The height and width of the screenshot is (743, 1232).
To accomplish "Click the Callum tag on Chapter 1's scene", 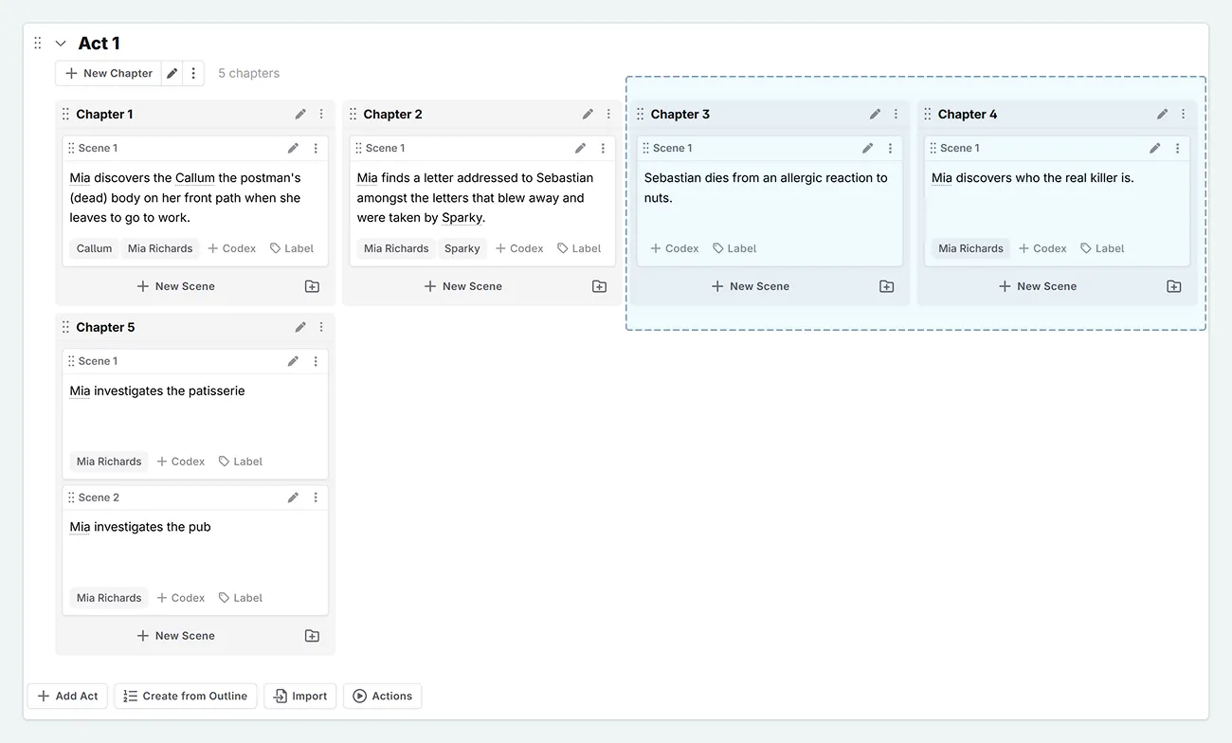I will [x=94, y=247].
